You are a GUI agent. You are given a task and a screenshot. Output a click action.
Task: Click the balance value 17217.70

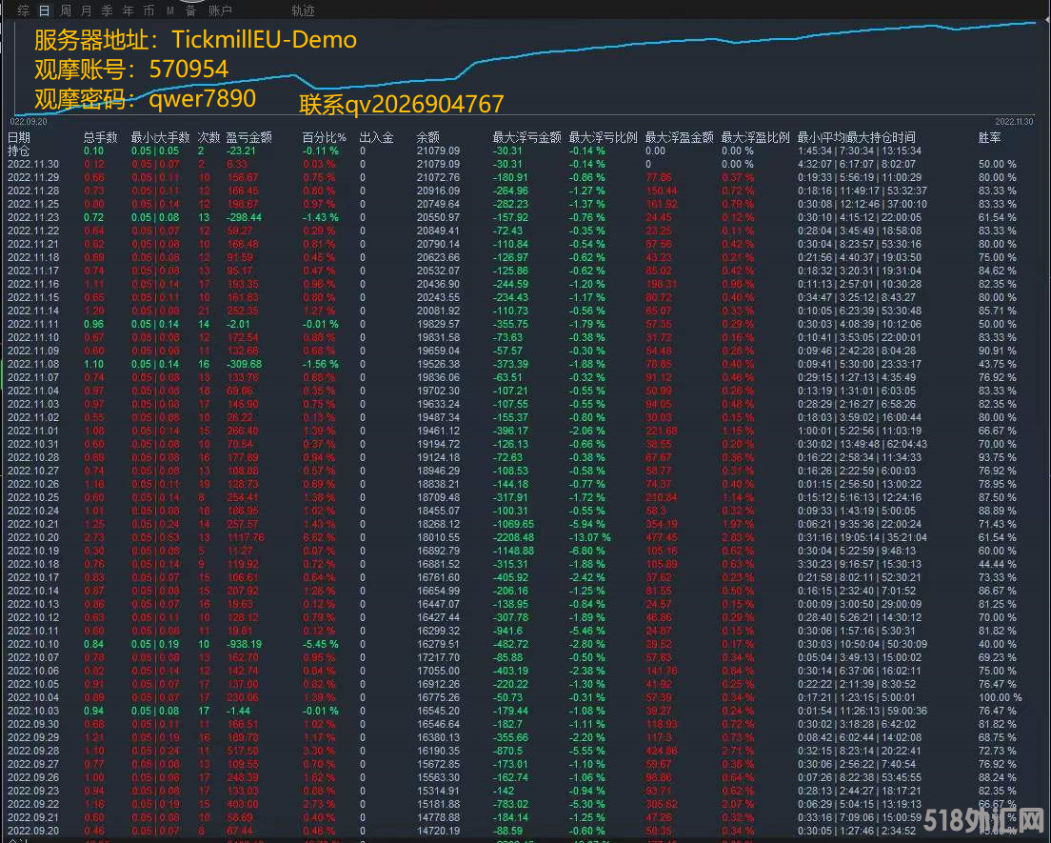tap(438, 657)
